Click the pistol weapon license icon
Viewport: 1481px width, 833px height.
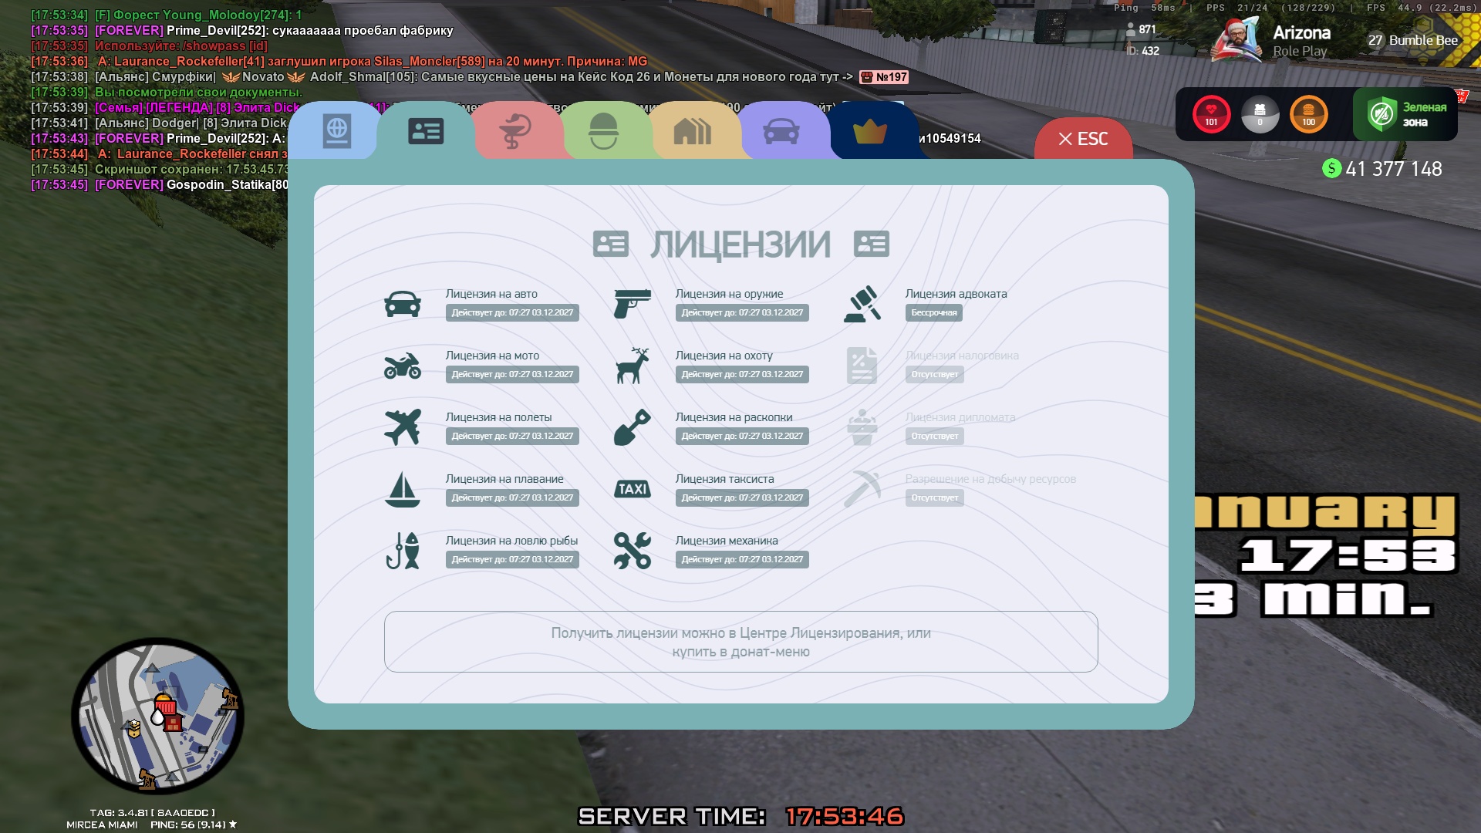(x=633, y=304)
